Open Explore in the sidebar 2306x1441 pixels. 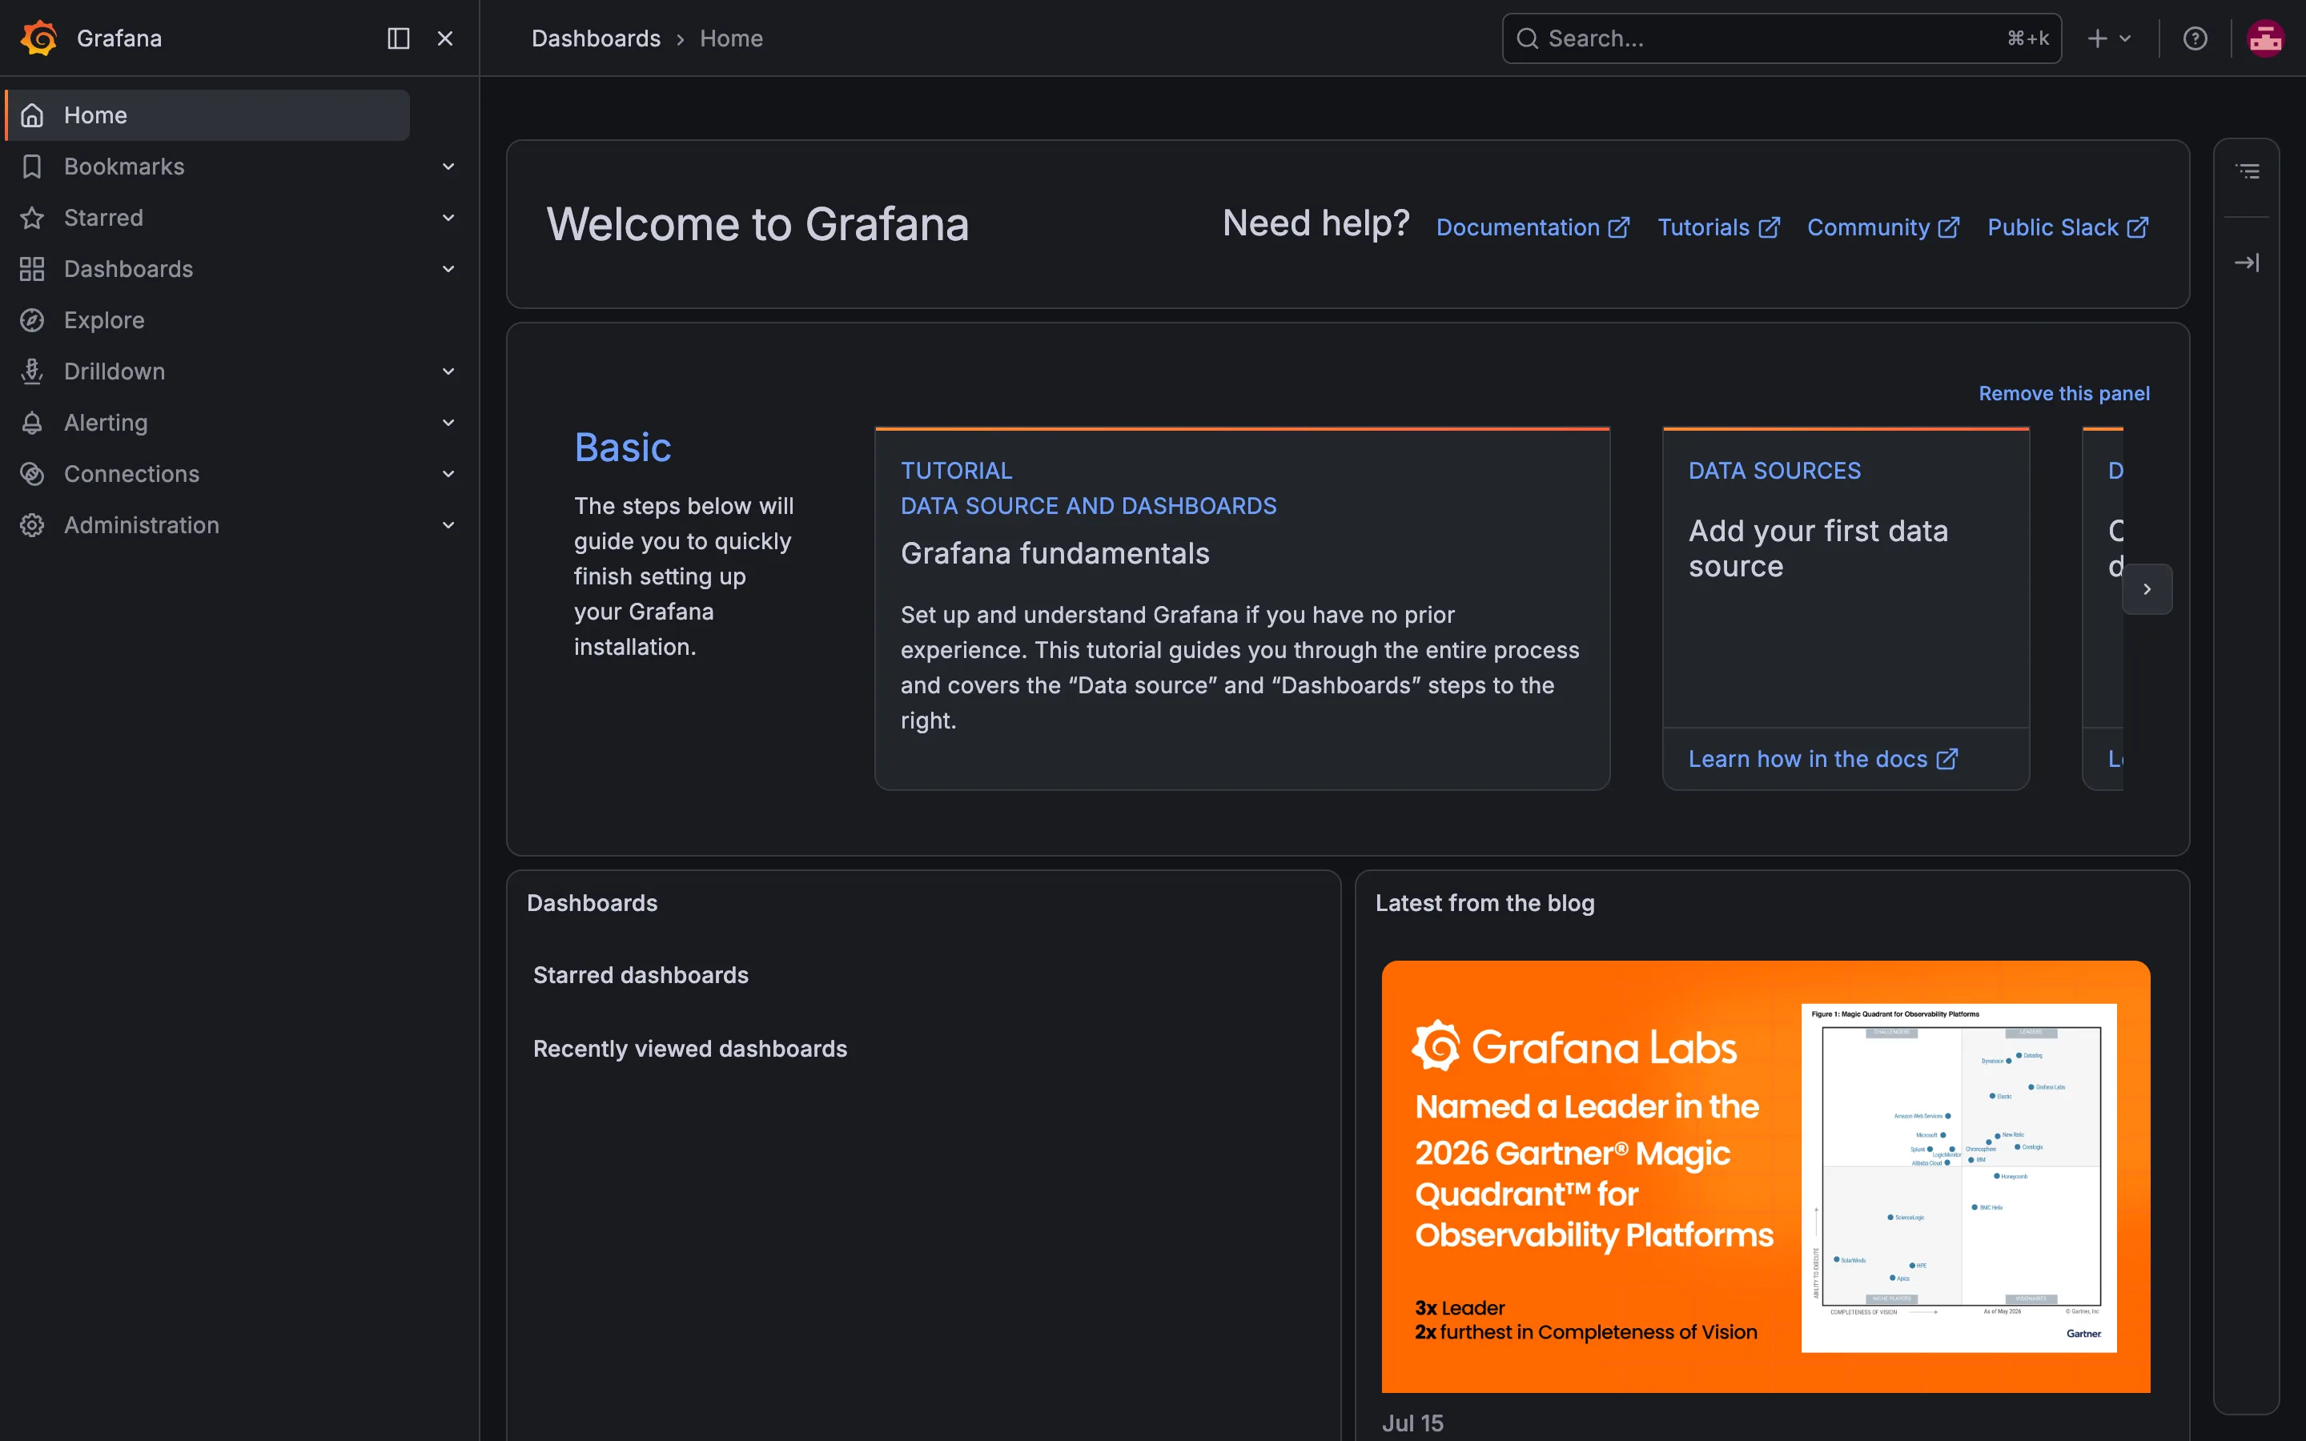(104, 320)
